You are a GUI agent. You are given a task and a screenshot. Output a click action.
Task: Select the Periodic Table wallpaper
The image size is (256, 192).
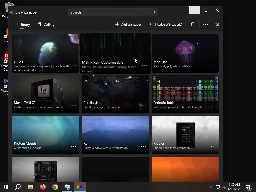(185, 94)
